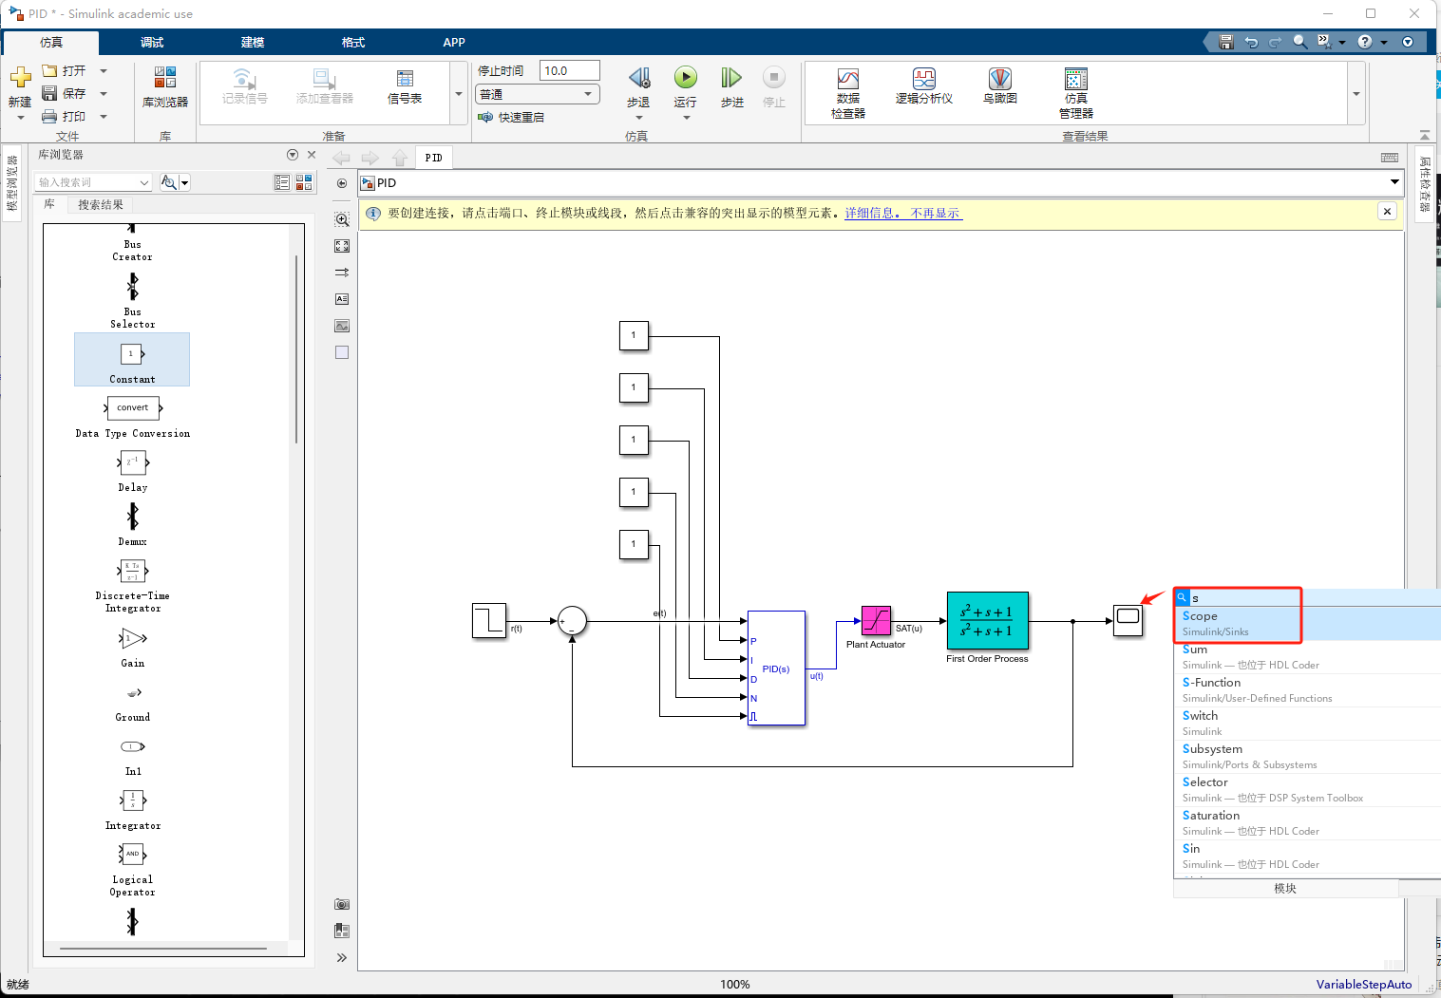Choose Subsystem from quick insert list
This screenshot has height=998, width=1441.
(x=1307, y=756)
